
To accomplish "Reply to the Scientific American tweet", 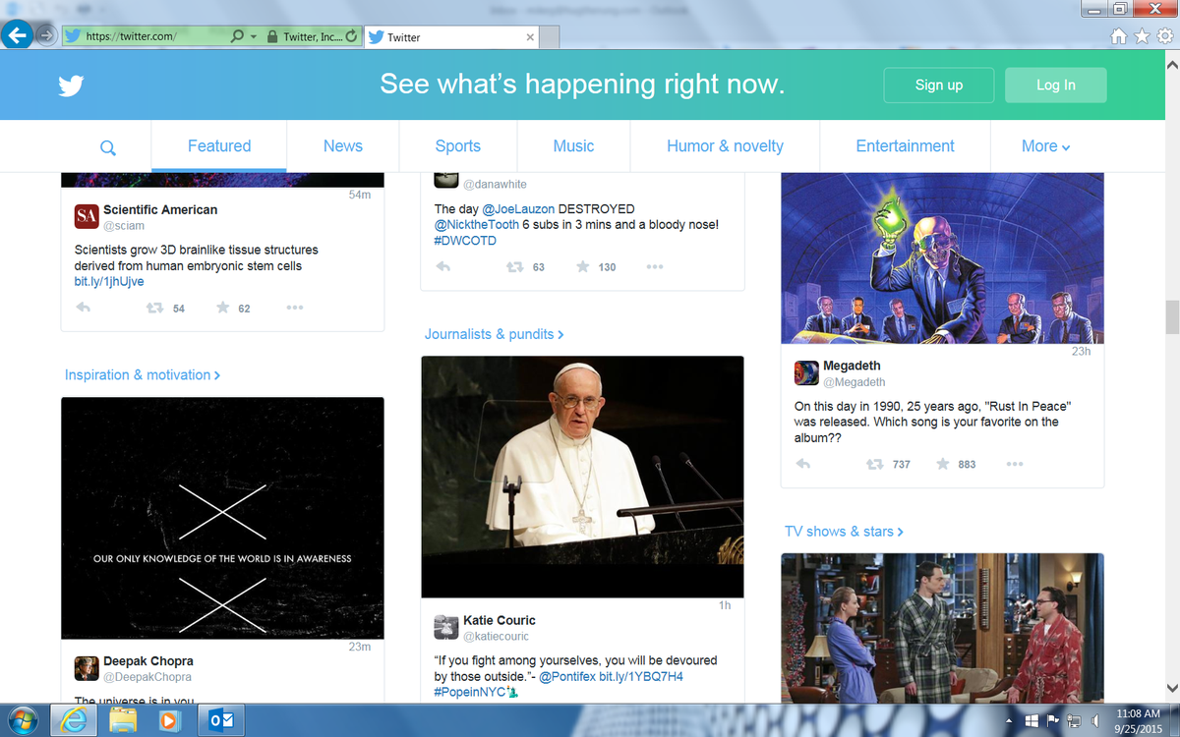I will (84, 308).
